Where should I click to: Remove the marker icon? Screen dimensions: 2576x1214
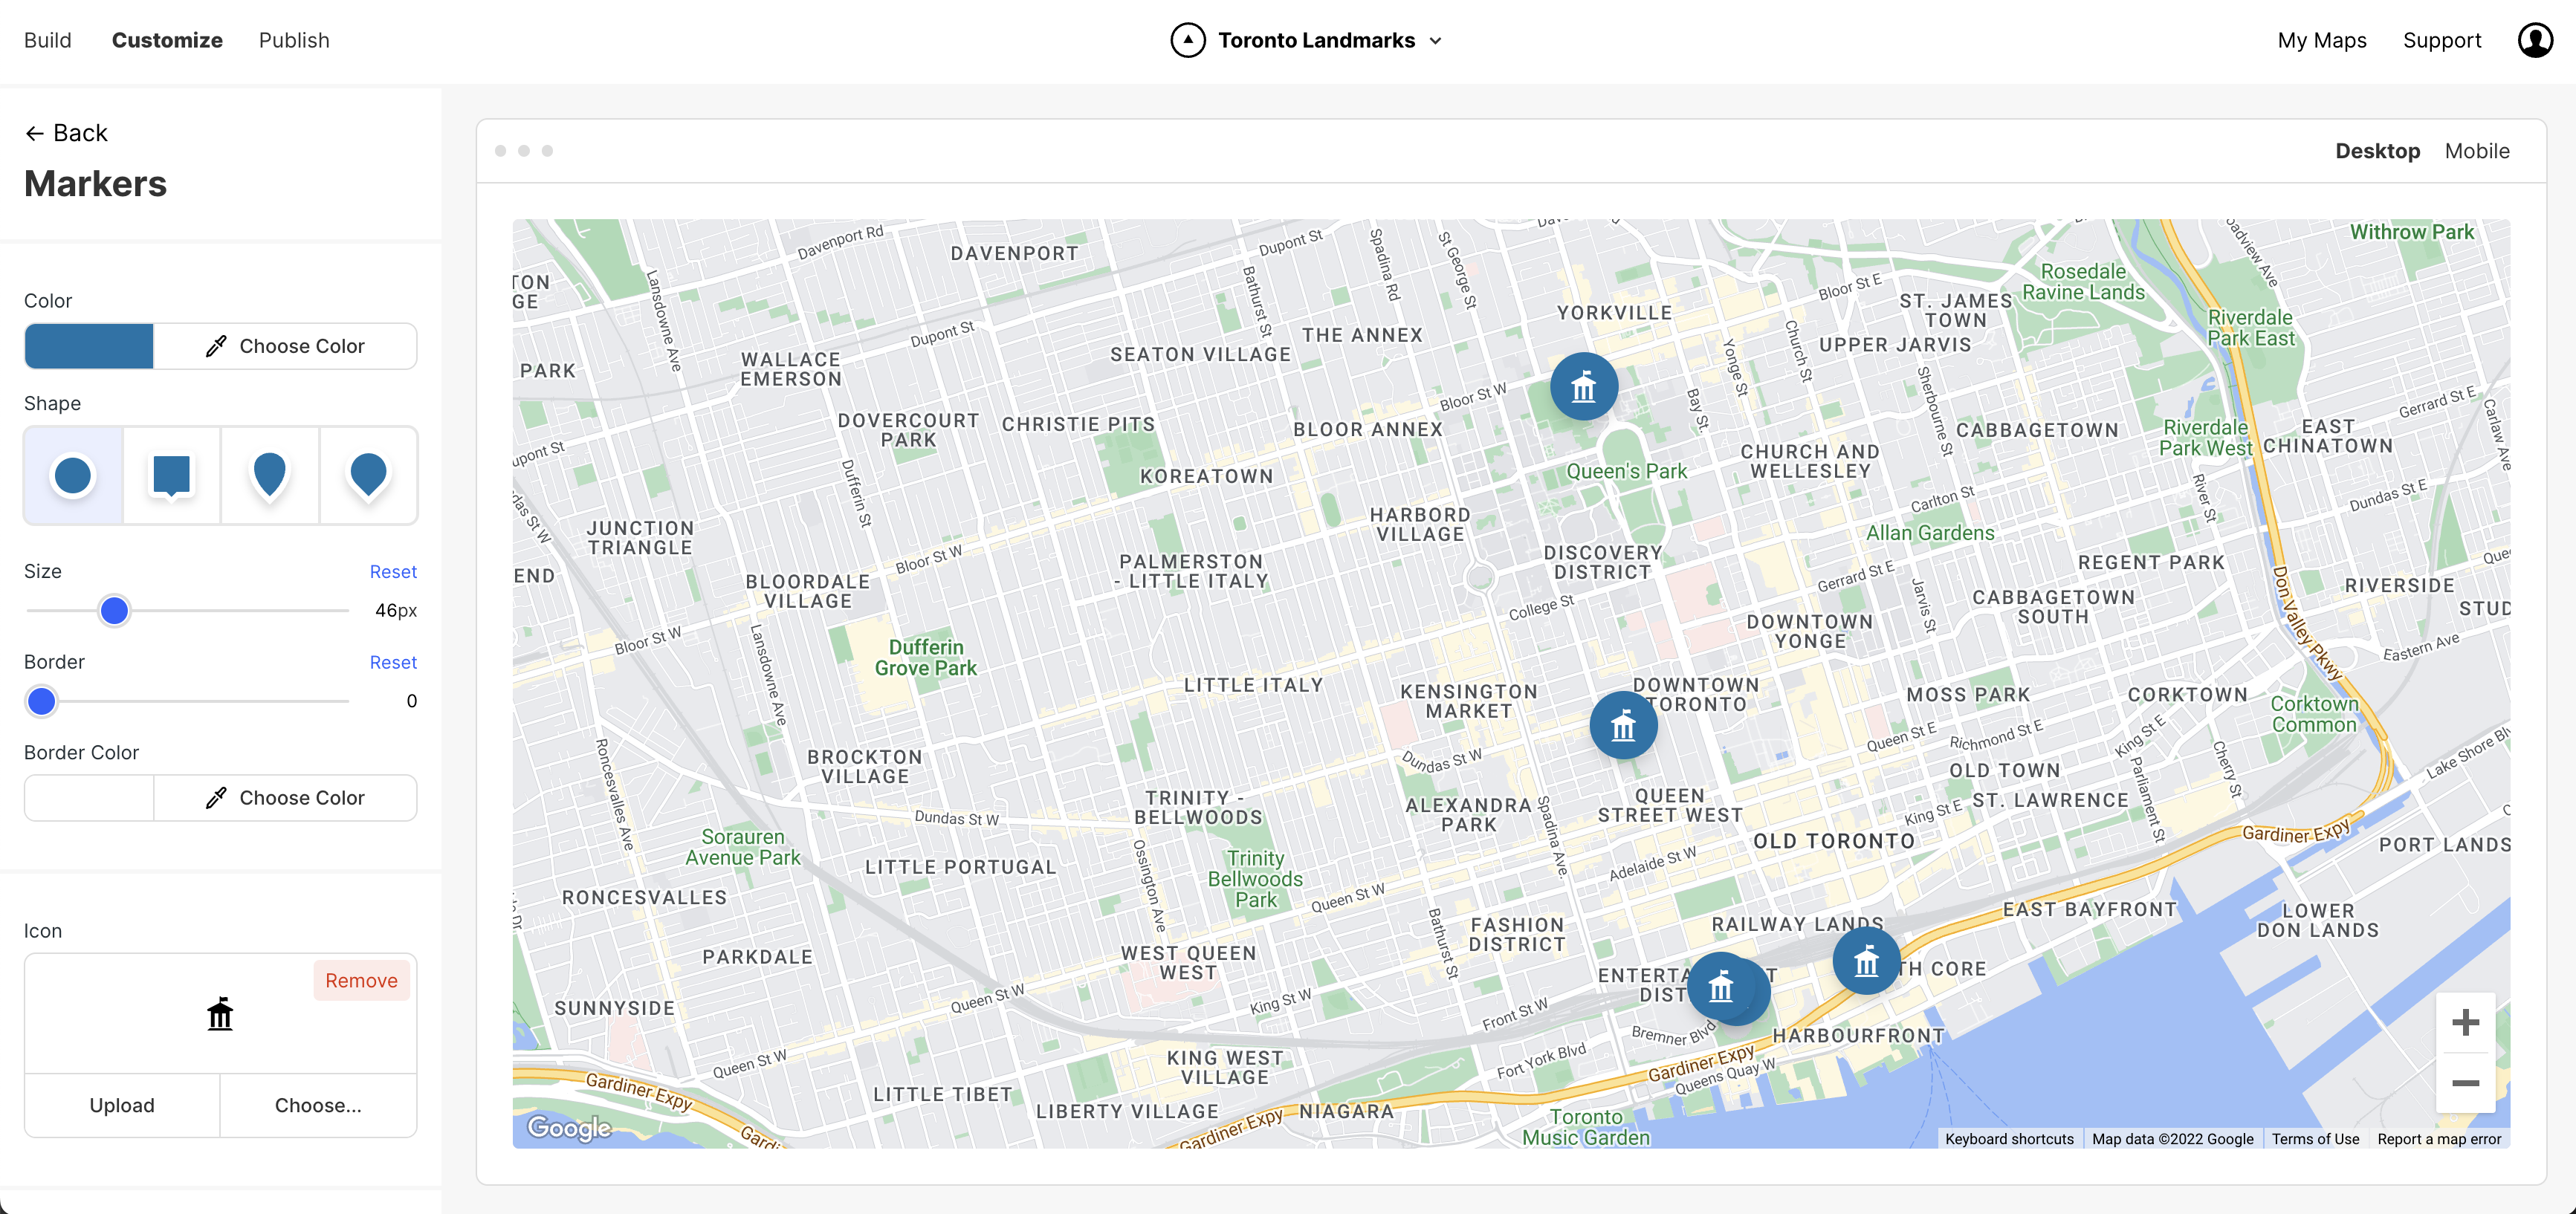[x=361, y=981]
